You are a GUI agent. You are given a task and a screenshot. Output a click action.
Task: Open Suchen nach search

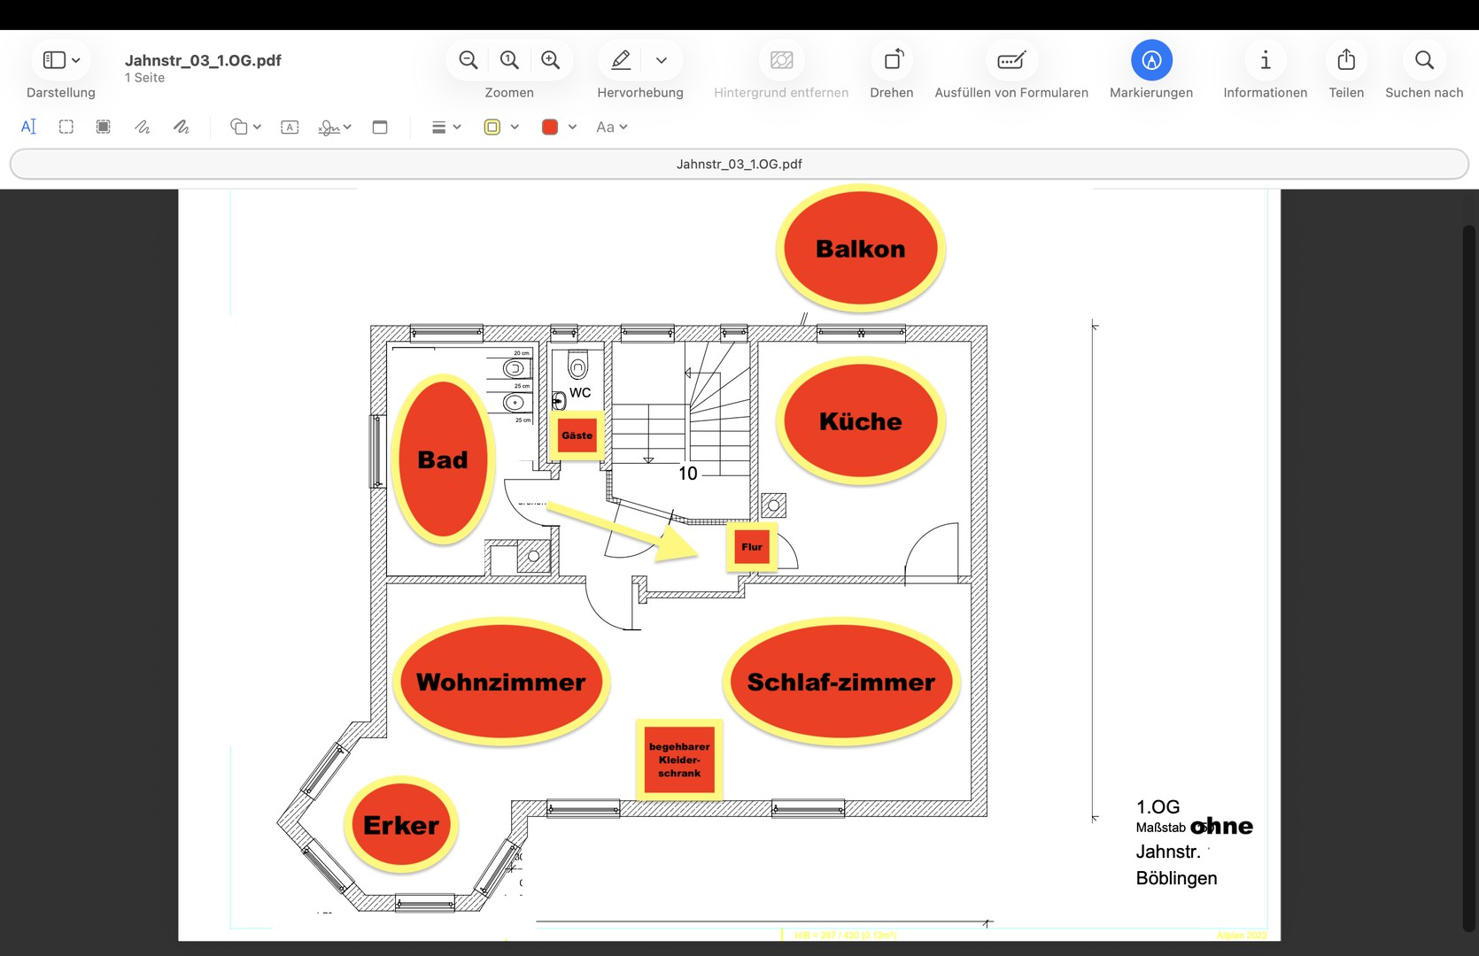tap(1424, 60)
